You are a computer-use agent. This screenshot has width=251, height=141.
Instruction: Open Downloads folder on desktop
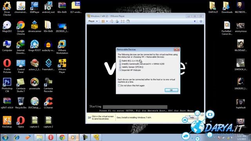(x=227, y=7)
